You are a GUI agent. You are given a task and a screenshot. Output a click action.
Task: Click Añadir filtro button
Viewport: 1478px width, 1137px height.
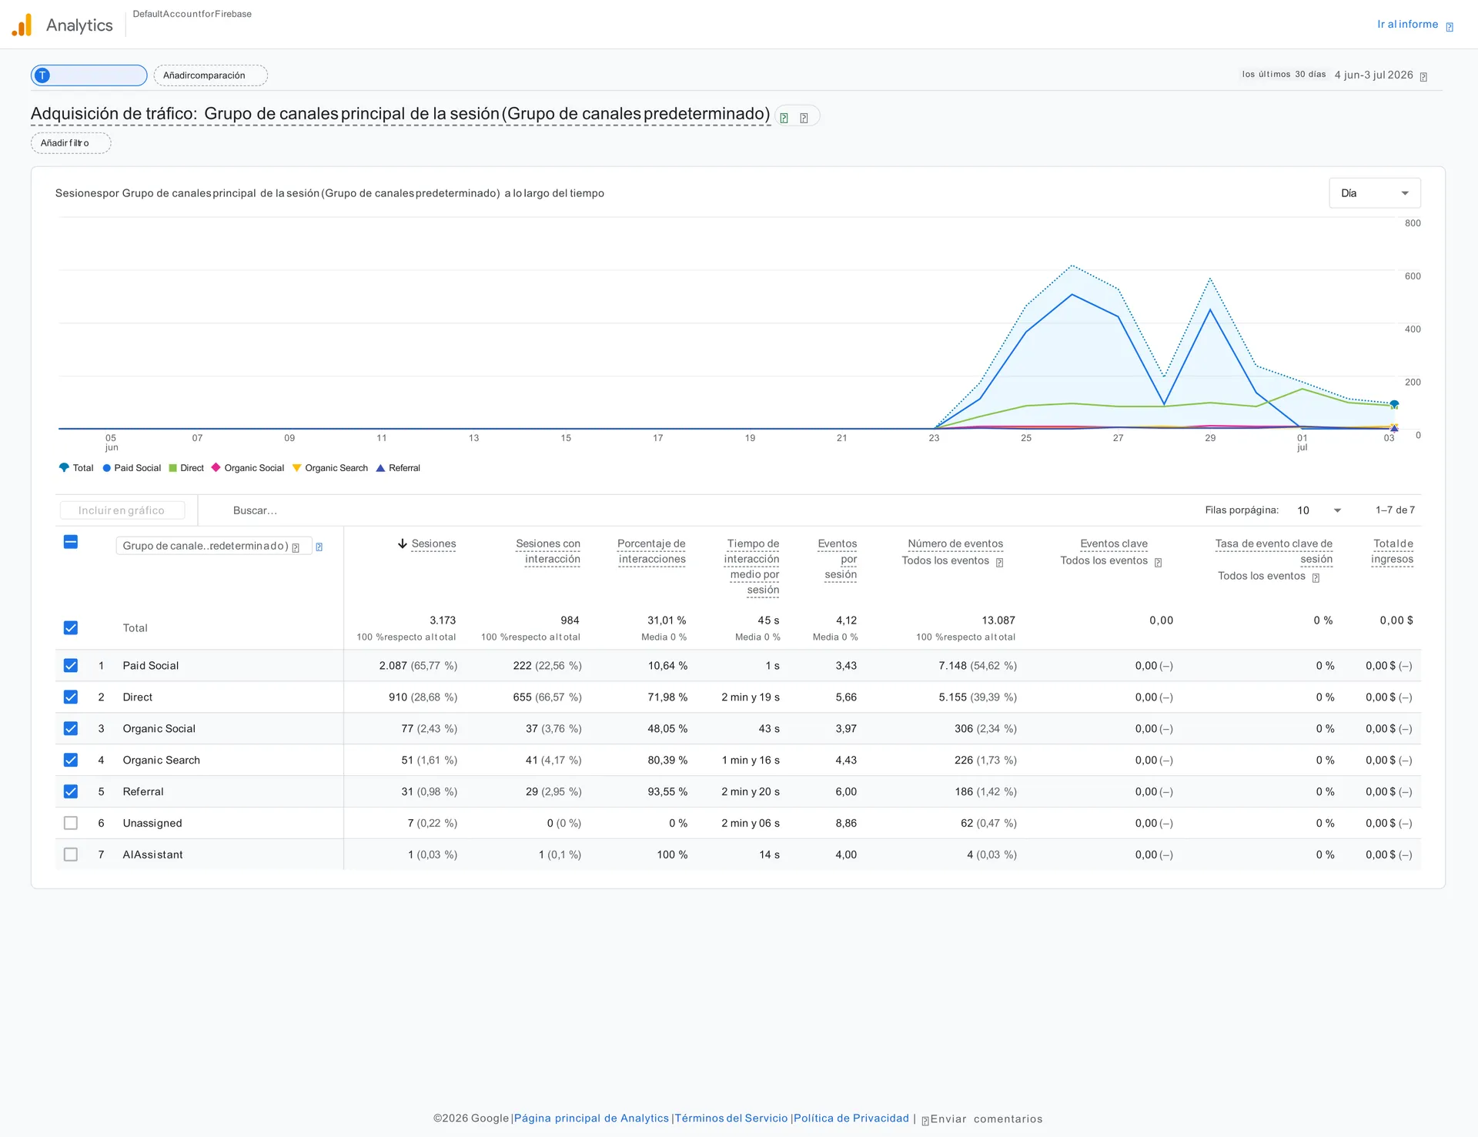coord(71,143)
